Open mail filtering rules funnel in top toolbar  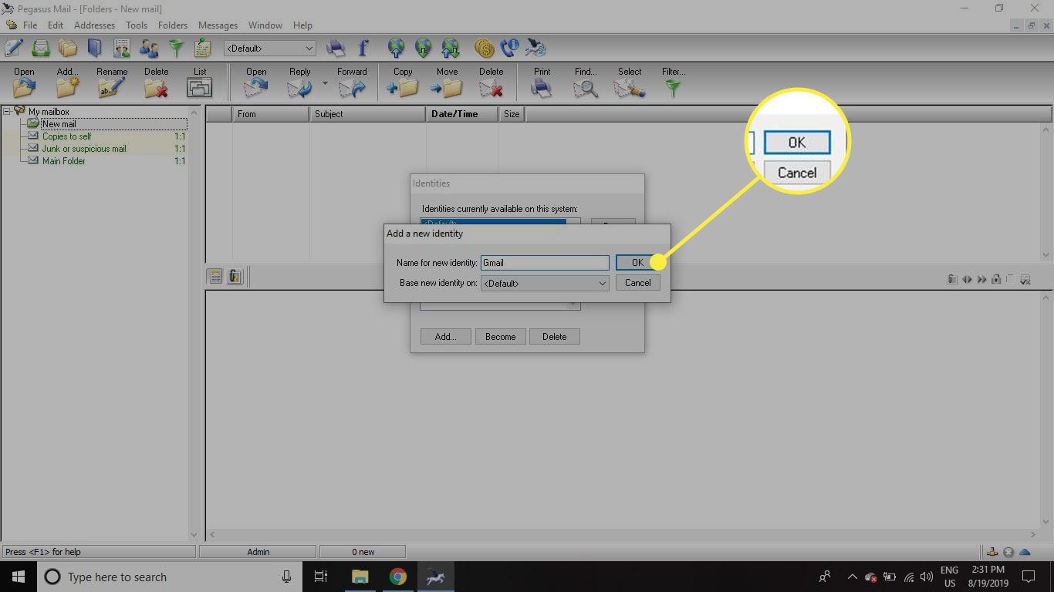176,49
